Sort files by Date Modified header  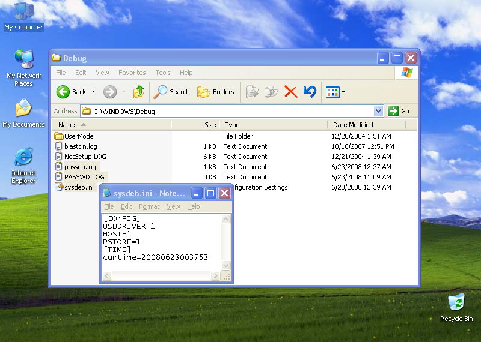pyautogui.click(x=367, y=125)
